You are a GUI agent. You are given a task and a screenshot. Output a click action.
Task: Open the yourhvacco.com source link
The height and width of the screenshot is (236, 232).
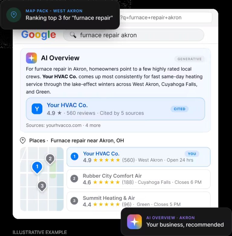64,125
